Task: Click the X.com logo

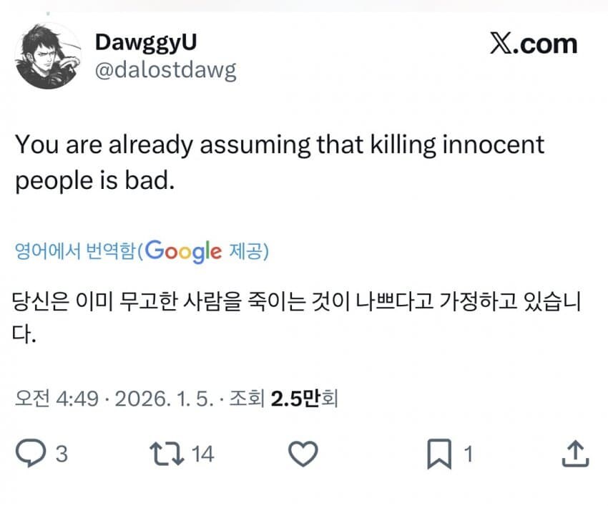Action: (532, 43)
